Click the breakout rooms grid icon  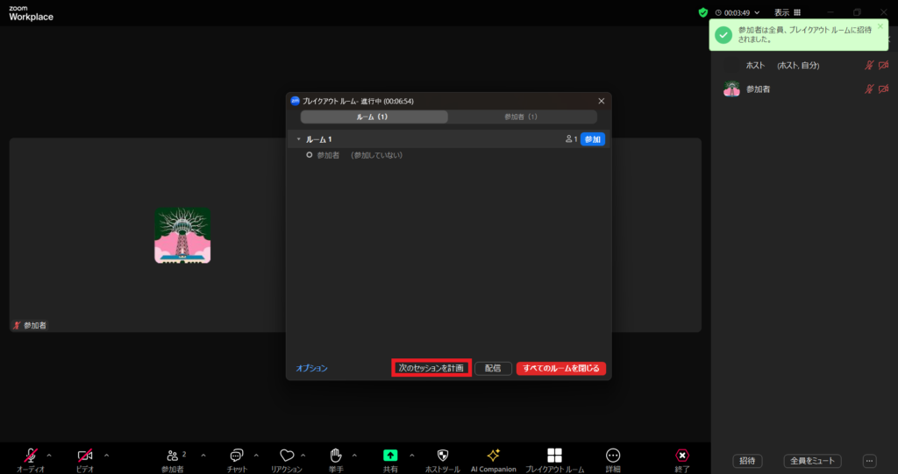point(554,455)
